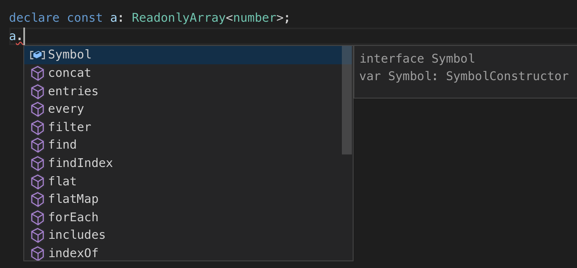Viewport: 577px width, 268px height.
Task: Click the suggestion list scrollbar thumb
Action: click(x=346, y=100)
